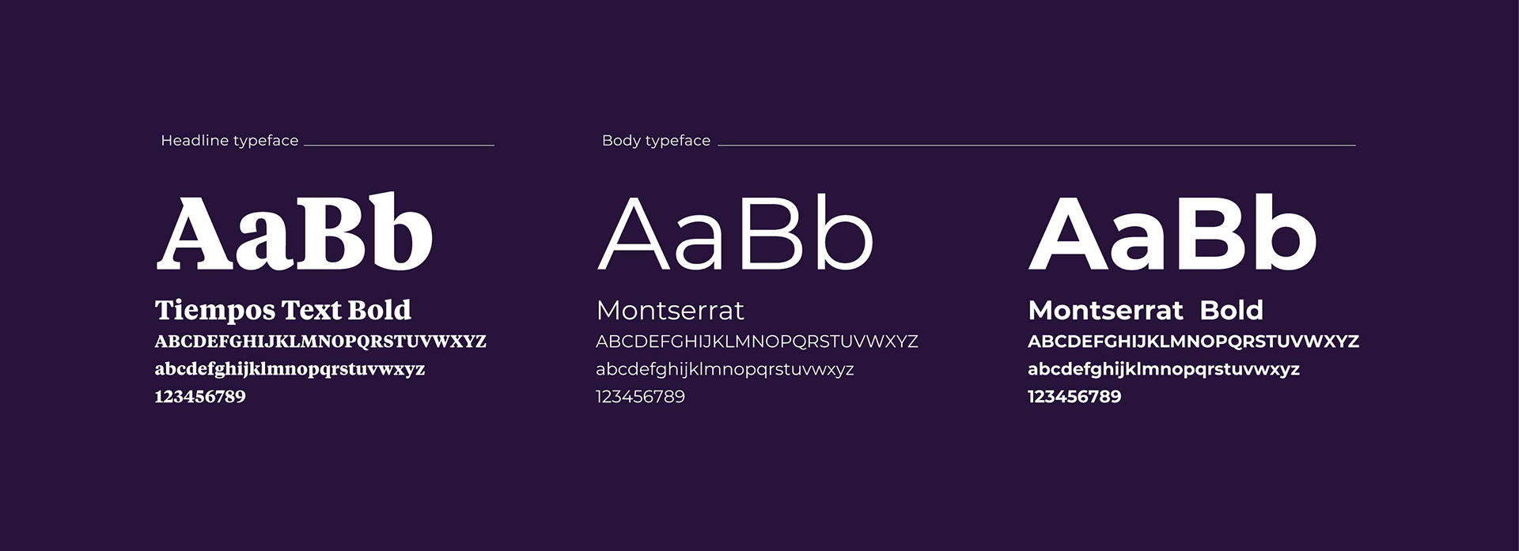Click the light Montserrat lowercase alphabet line
This screenshot has width=1519, height=551.
pos(725,369)
